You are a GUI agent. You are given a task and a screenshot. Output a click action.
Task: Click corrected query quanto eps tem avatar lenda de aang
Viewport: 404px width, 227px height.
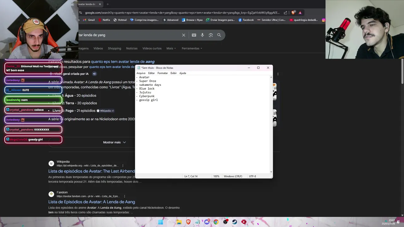tap(123, 61)
